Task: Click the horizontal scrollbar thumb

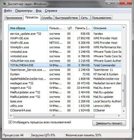Action: (x=54, y=116)
